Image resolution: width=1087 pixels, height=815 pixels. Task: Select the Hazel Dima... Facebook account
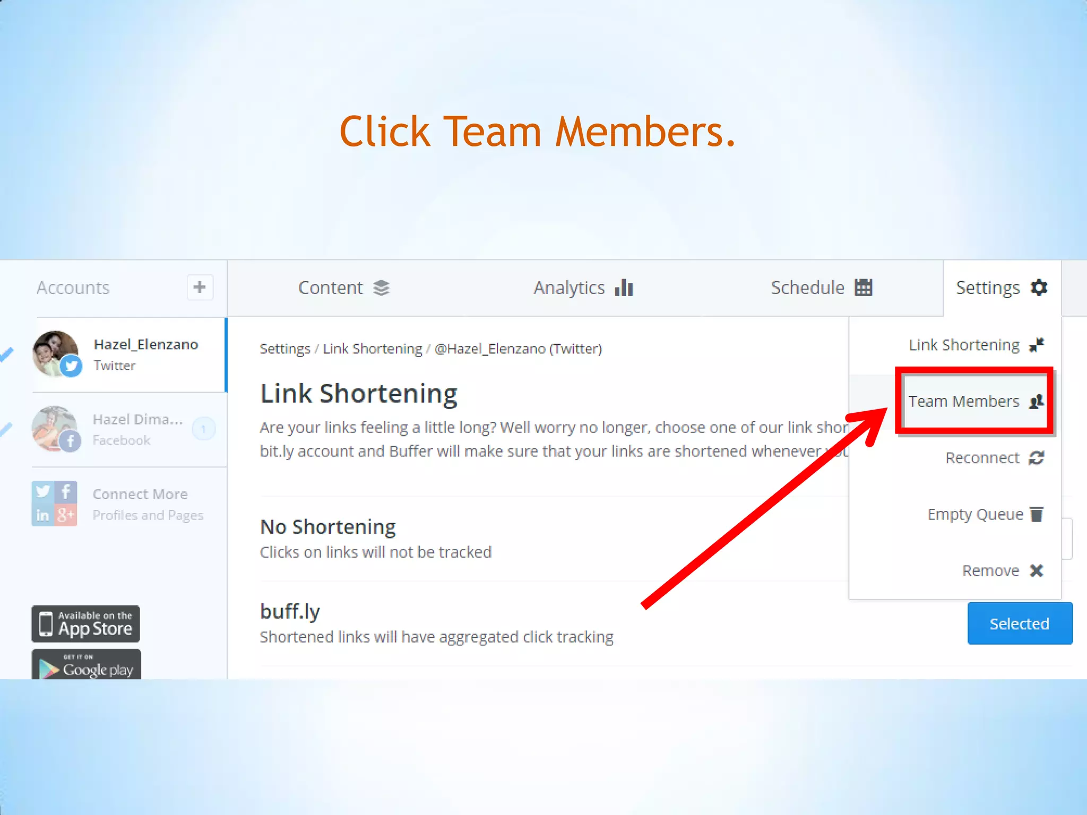[130, 430]
